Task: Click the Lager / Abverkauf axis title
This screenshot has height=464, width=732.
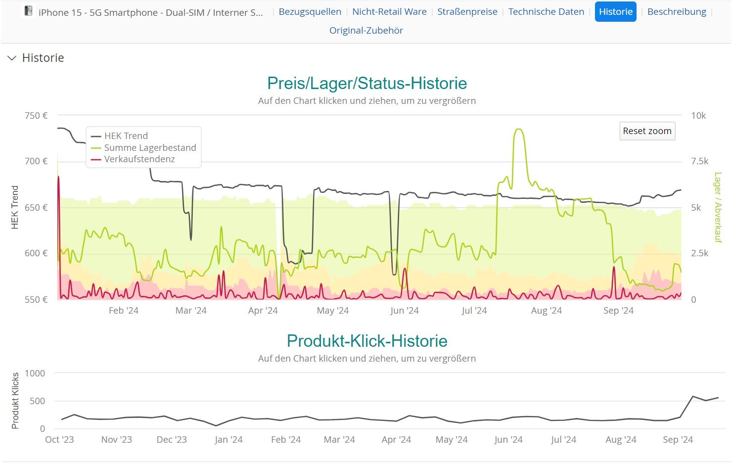Action: pos(718,207)
